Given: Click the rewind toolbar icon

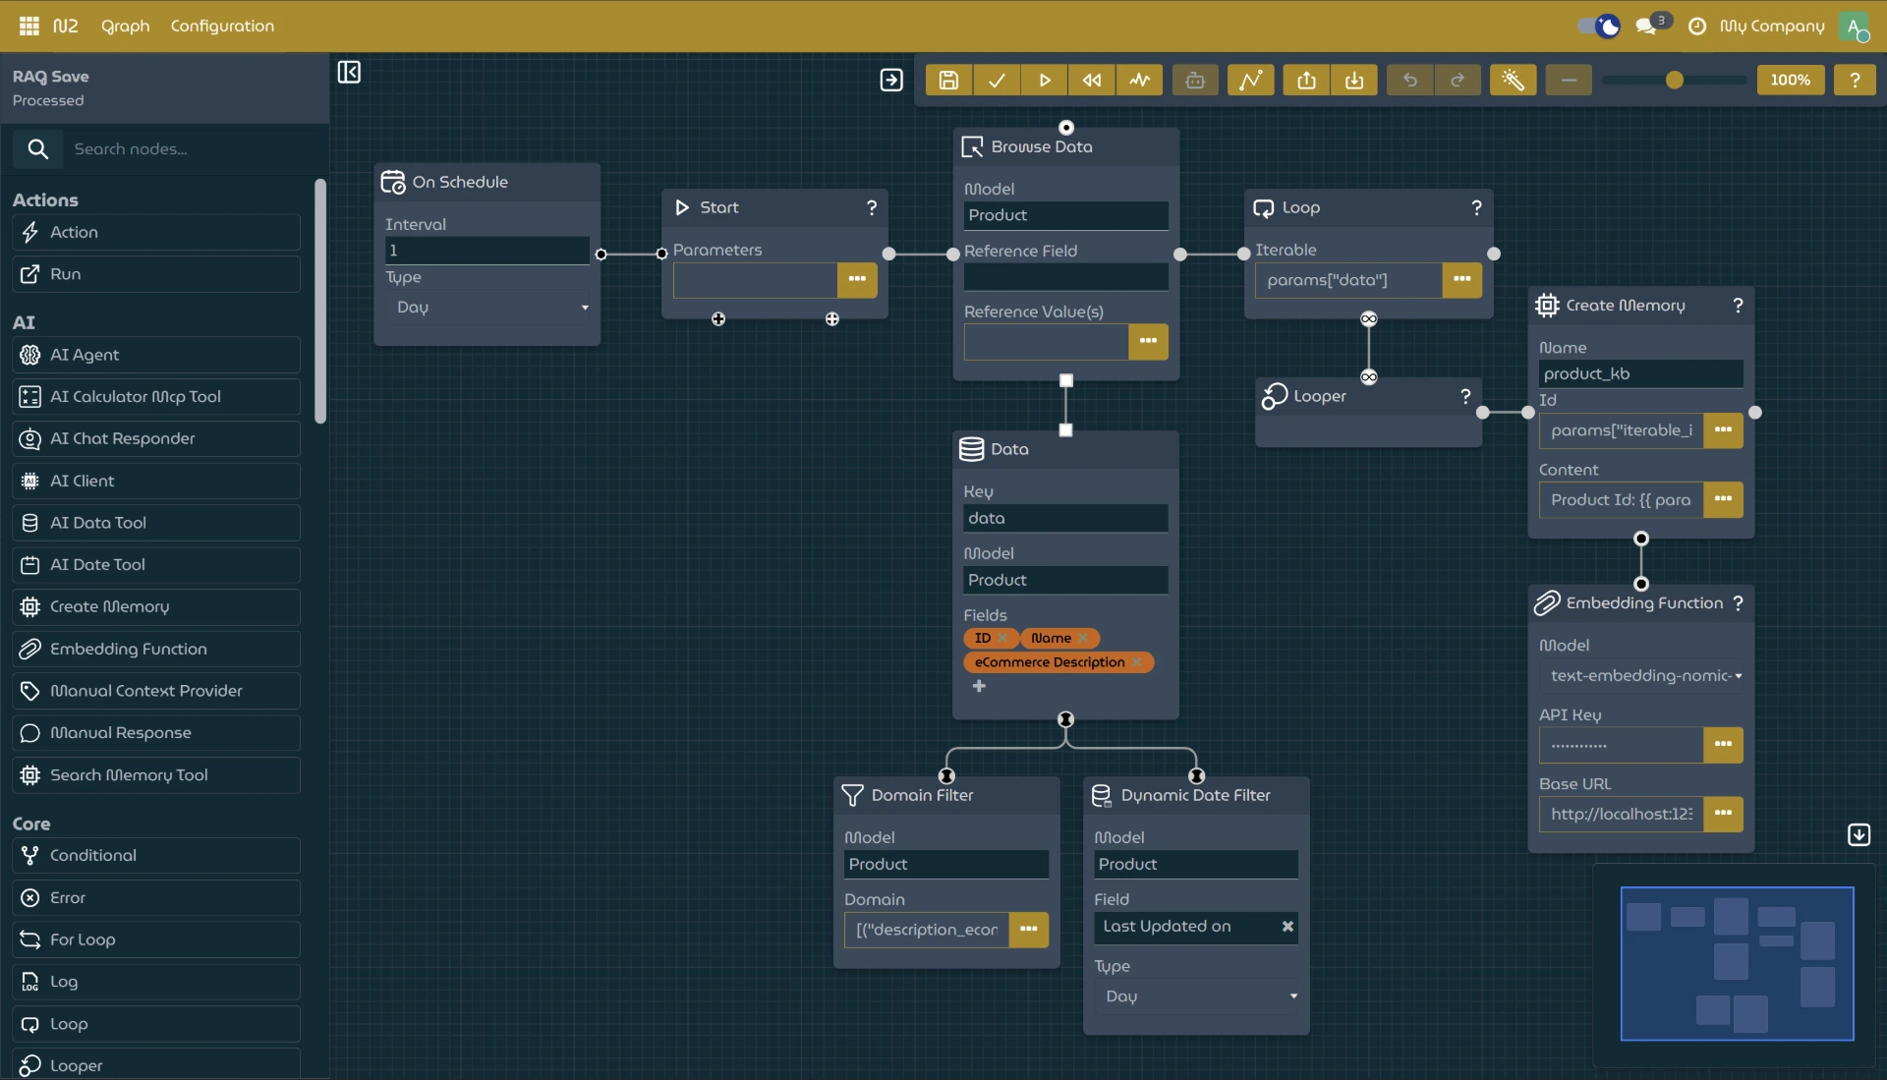Looking at the screenshot, I should [1092, 81].
